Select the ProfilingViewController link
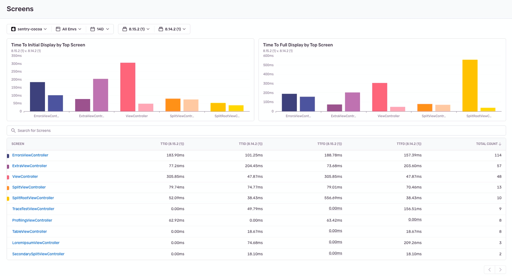The height and width of the screenshot is (276, 512). (x=32, y=220)
